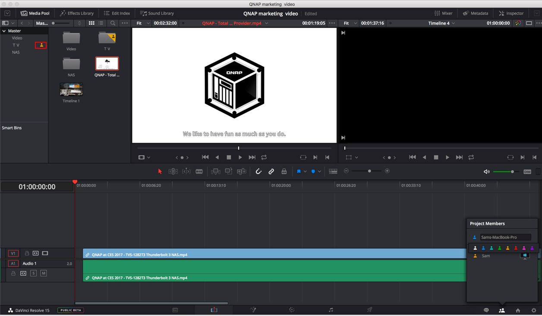Open Marker color dropdown arrow
This screenshot has width=542, height=316.
(x=319, y=172)
